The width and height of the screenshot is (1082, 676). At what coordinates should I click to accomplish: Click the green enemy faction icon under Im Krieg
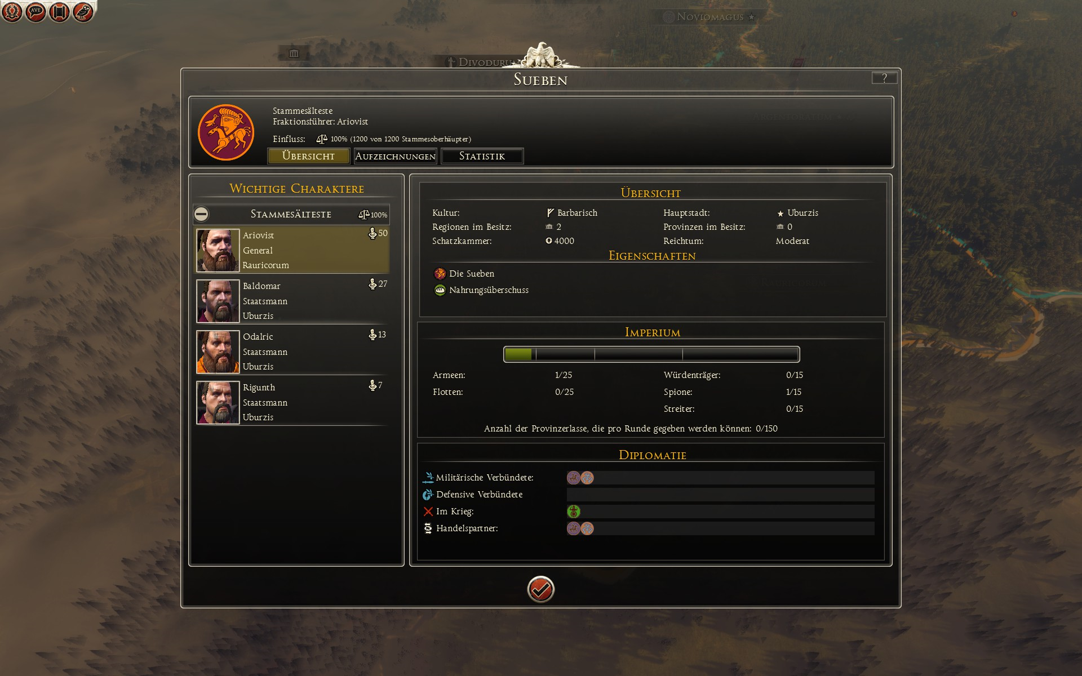tap(574, 512)
